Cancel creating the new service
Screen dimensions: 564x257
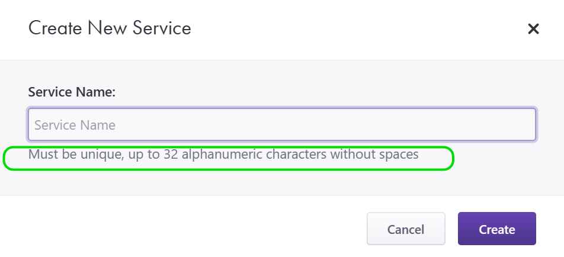click(406, 229)
